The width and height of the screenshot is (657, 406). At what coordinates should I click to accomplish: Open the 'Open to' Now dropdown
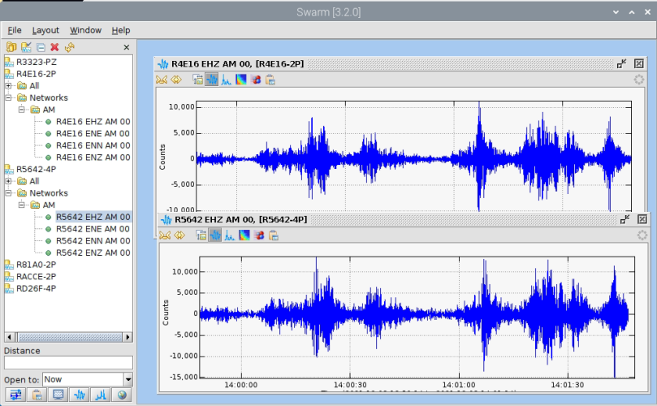(128, 379)
